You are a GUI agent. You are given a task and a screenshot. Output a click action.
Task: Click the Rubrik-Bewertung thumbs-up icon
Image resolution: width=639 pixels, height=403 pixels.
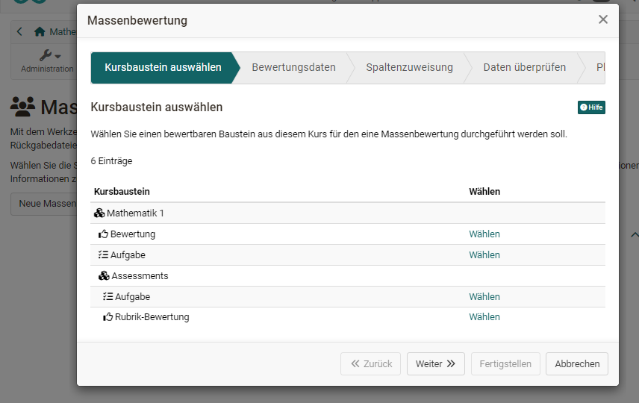pos(108,317)
